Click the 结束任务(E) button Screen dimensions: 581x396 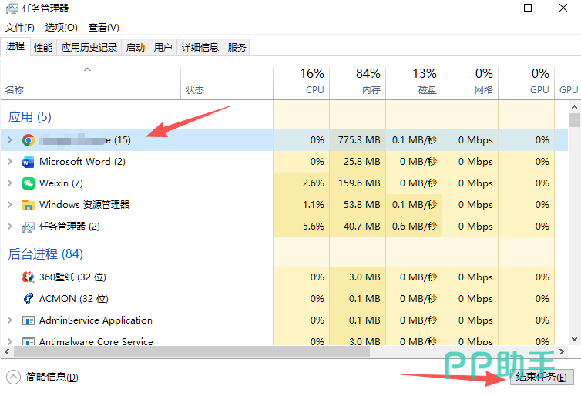[542, 377]
